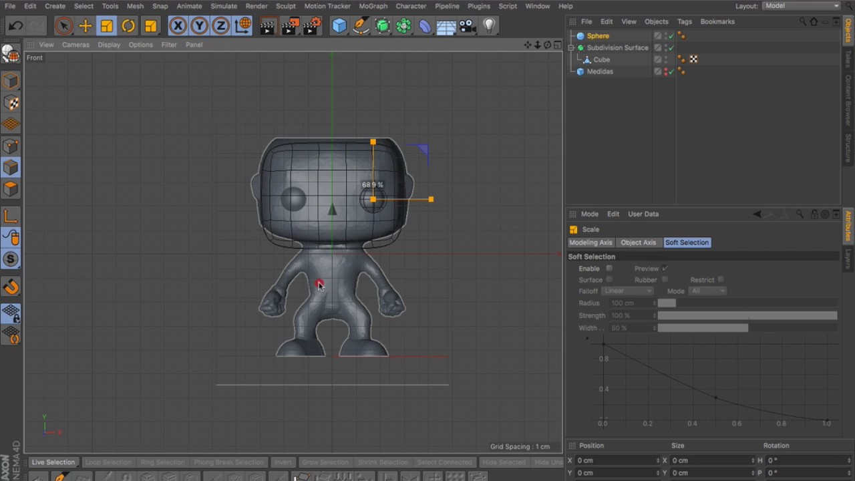Enable Soft Selection checkbox
The width and height of the screenshot is (855, 481).
pos(609,269)
